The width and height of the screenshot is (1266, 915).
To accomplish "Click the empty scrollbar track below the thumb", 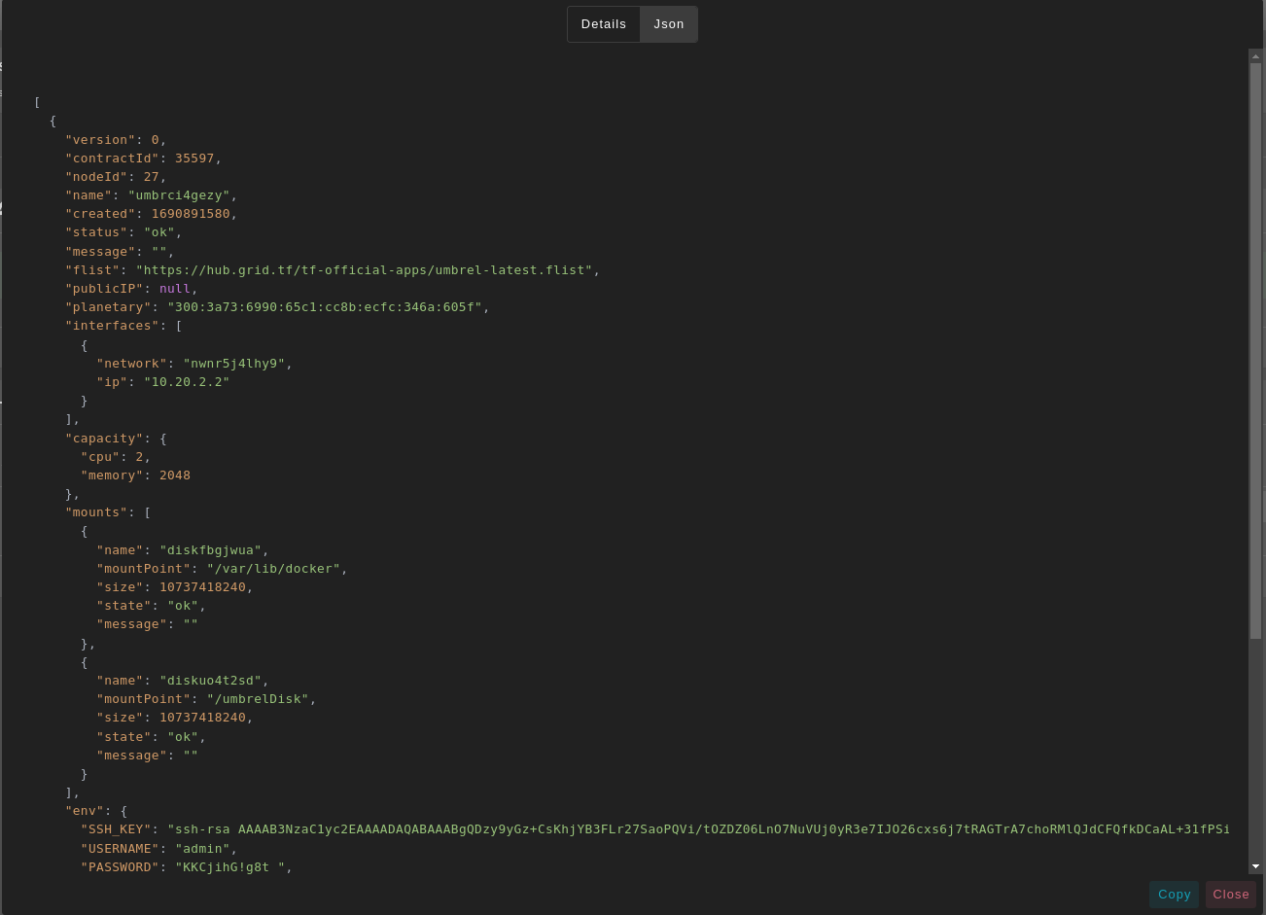I will point(1255,749).
